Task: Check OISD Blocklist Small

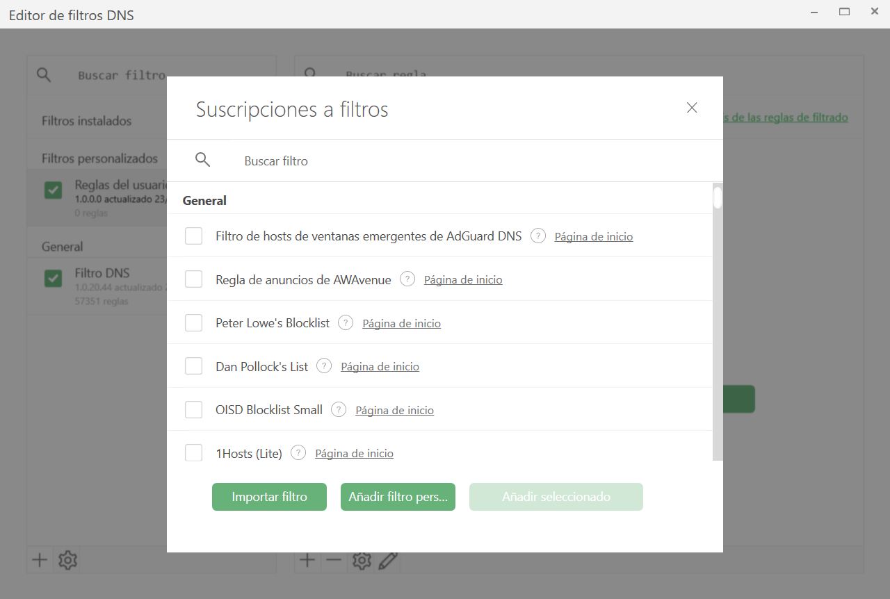Action: (193, 410)
